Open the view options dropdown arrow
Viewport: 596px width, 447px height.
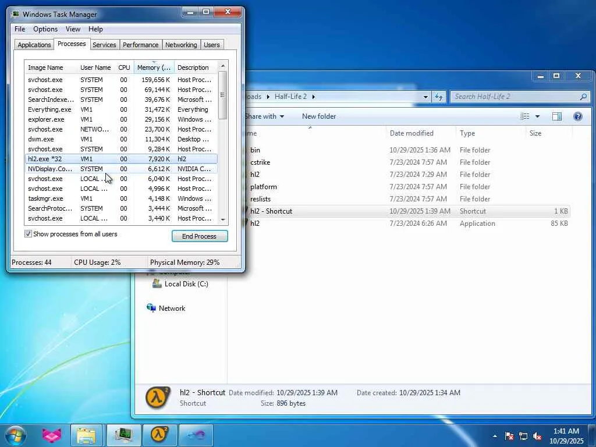tap(537, 116)
